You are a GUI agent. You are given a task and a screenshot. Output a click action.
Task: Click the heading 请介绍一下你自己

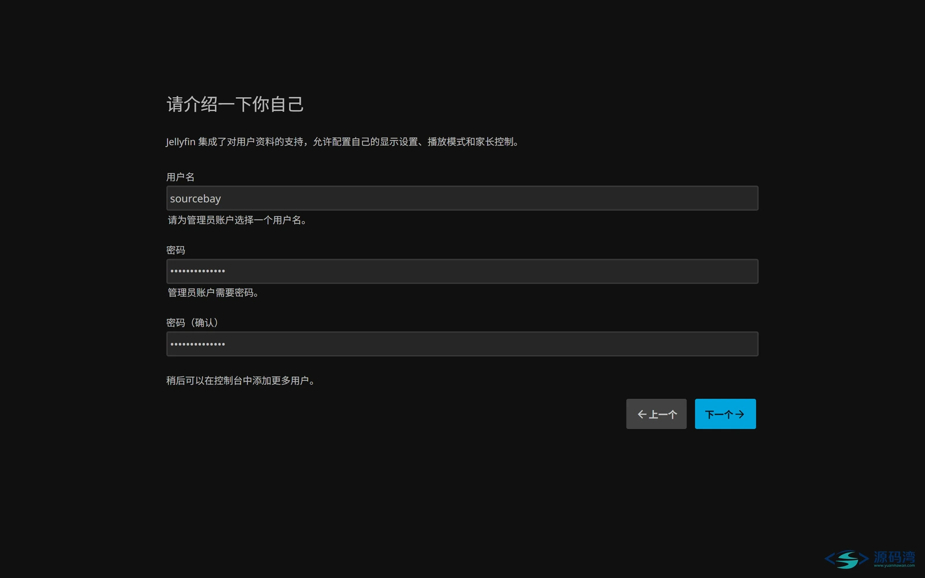coord(235,104)
